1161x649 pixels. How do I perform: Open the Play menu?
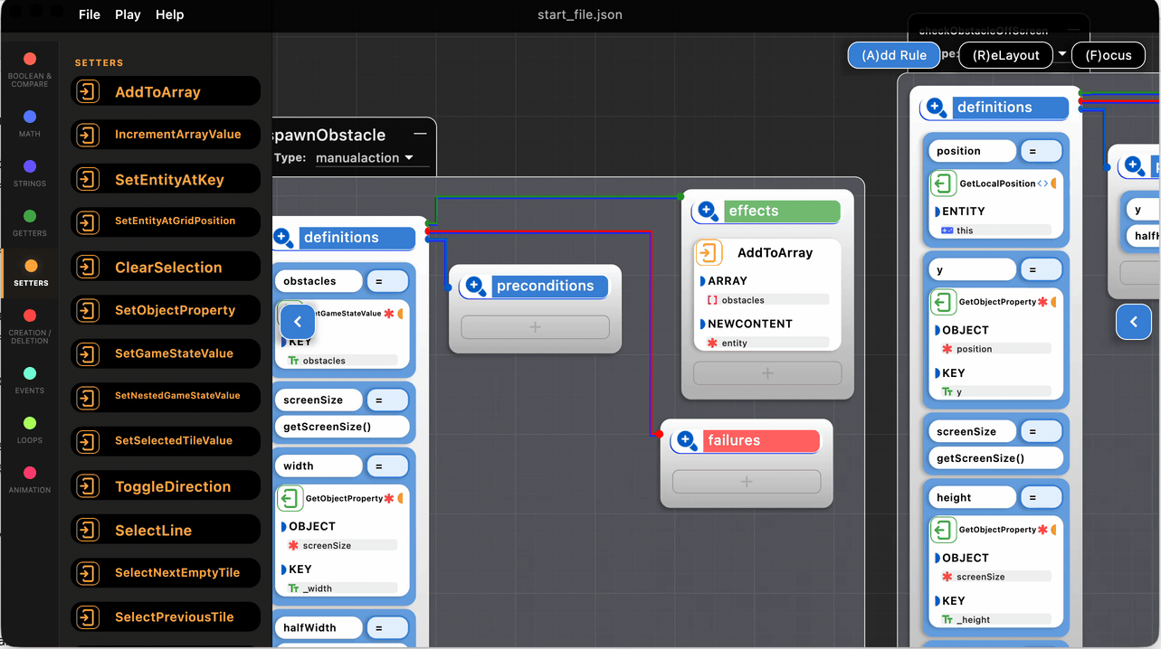click(128, 14)
